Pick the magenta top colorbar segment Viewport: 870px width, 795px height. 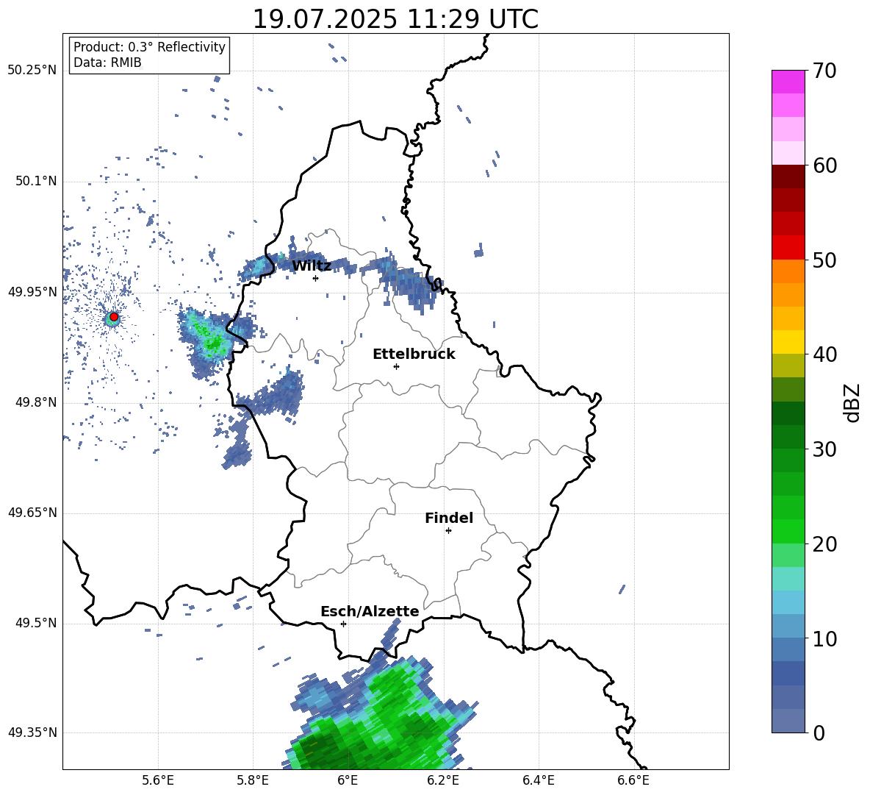click(x=788, y=82)
